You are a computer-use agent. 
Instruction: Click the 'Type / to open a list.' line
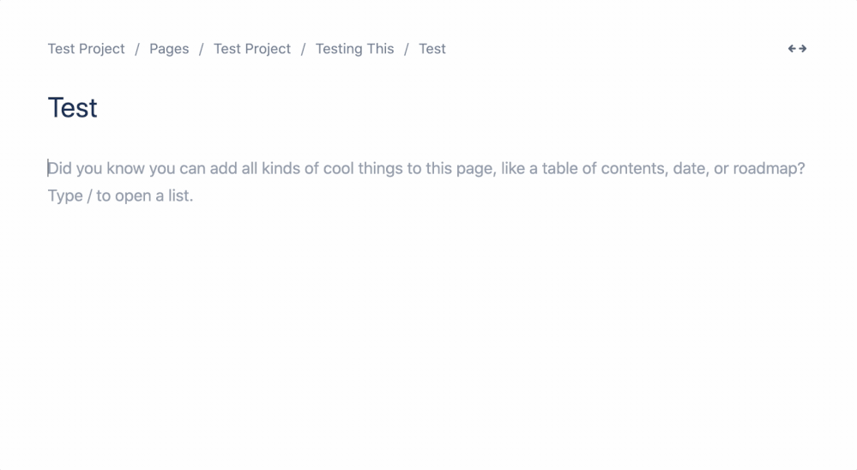click(x=120, y=196)
